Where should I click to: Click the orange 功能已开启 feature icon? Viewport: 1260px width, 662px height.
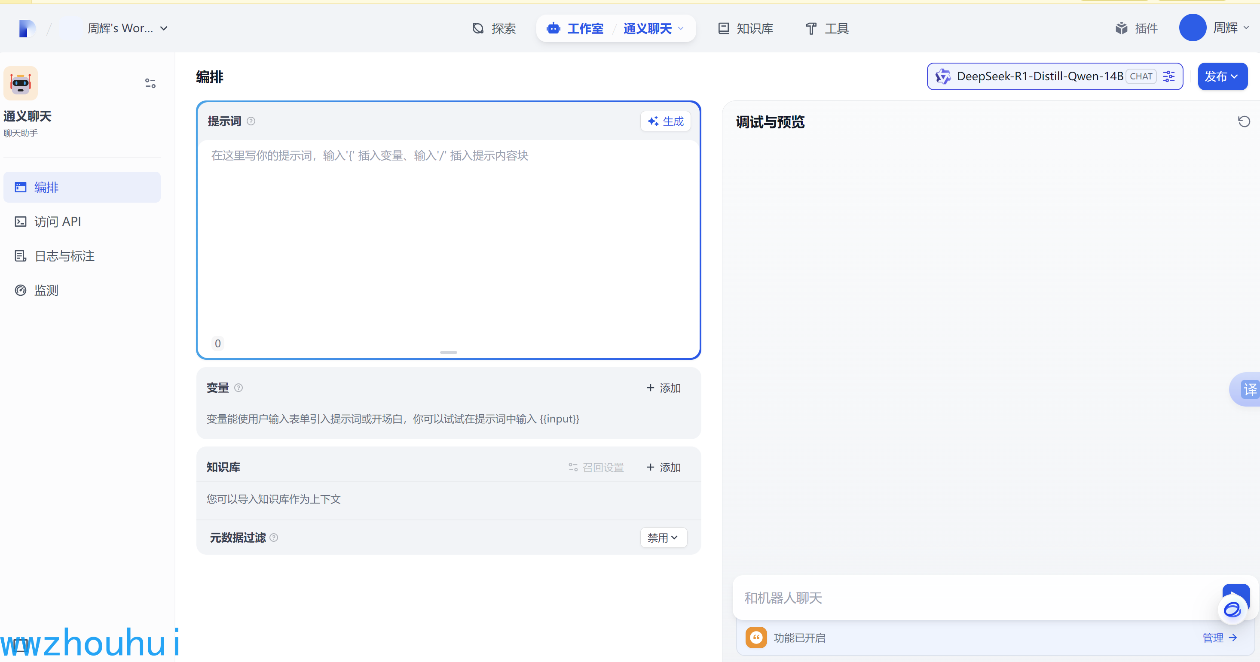pyautogui.click(x=756, y=638)
